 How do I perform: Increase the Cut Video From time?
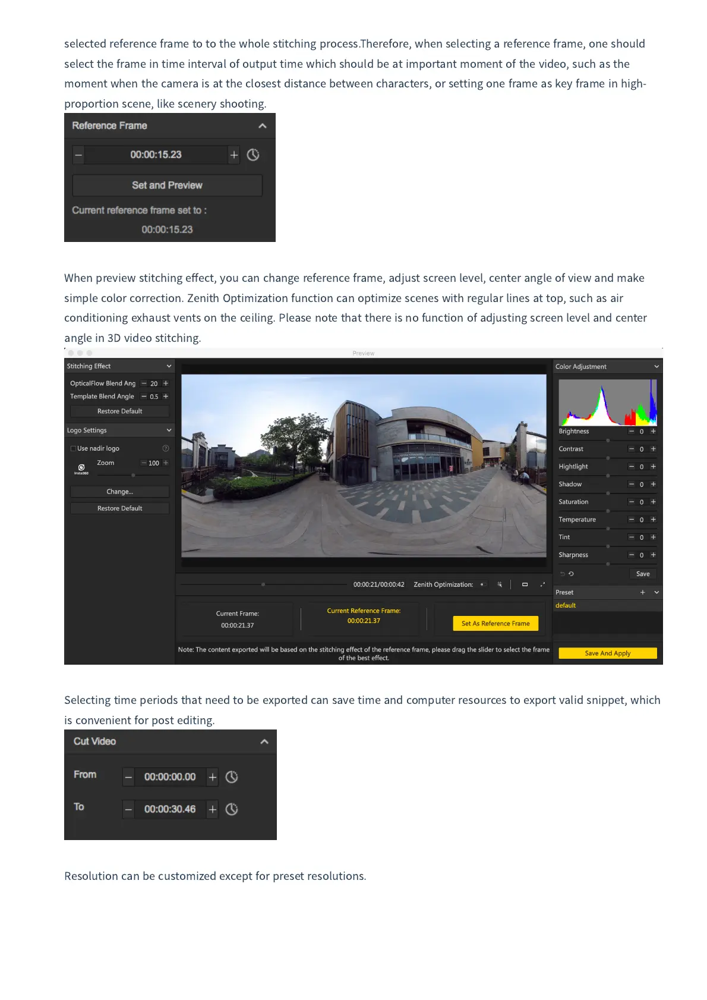(213, 777)
